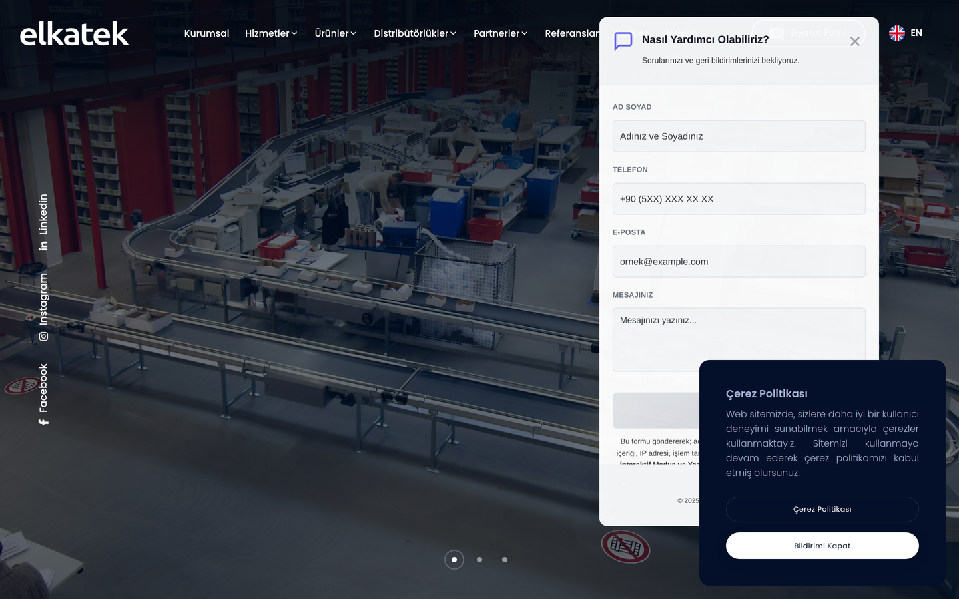Jump to the second slide dot
Image resolution: width=959 pixels, height=599 pixels.
tap(479, 560)
